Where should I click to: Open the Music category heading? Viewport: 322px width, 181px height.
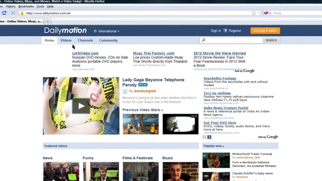click(x=168, y=158)
